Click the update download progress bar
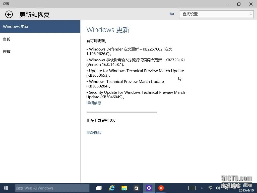The height and width of the screenshot is (193, 257). click(122, 112)
